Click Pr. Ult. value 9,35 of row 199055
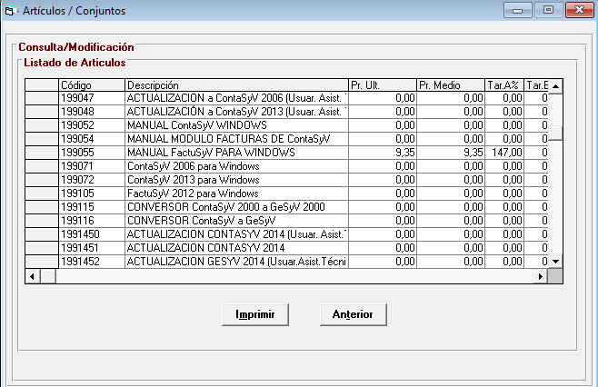The image size is (598, 387). [382, 153]
